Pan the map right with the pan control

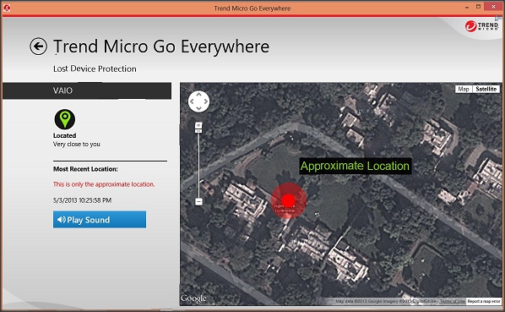click(205, 101)
